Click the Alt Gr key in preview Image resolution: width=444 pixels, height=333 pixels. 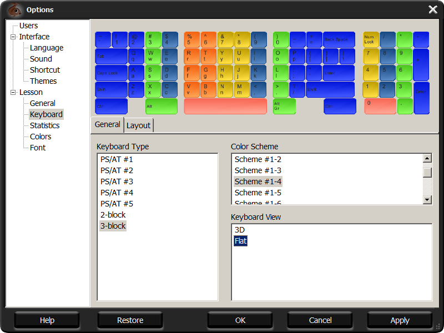click(284, 106)
